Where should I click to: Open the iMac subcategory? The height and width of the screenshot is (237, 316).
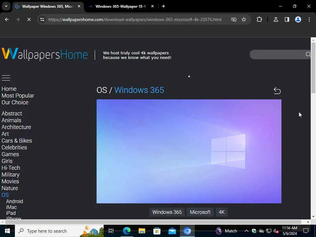[11, 207]
